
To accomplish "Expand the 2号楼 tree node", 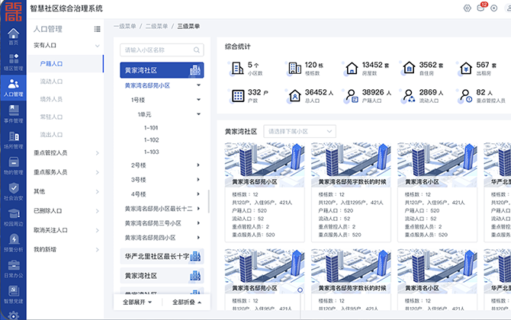I will 198,165.
